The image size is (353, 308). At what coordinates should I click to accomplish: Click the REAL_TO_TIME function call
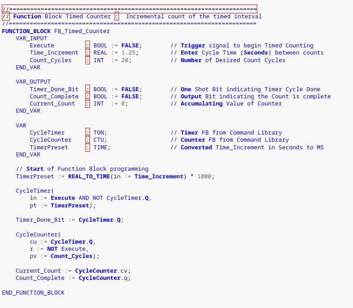(89, 177)
